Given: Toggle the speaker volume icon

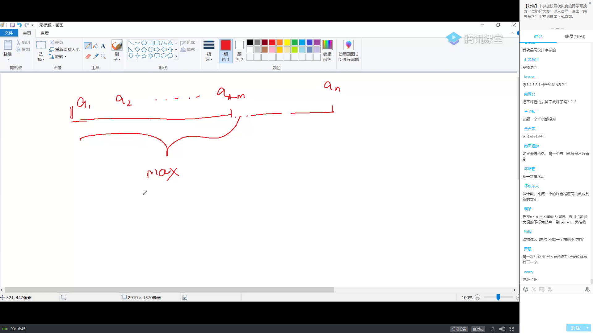Looking at the screenshot, I should tap(502, 329).
